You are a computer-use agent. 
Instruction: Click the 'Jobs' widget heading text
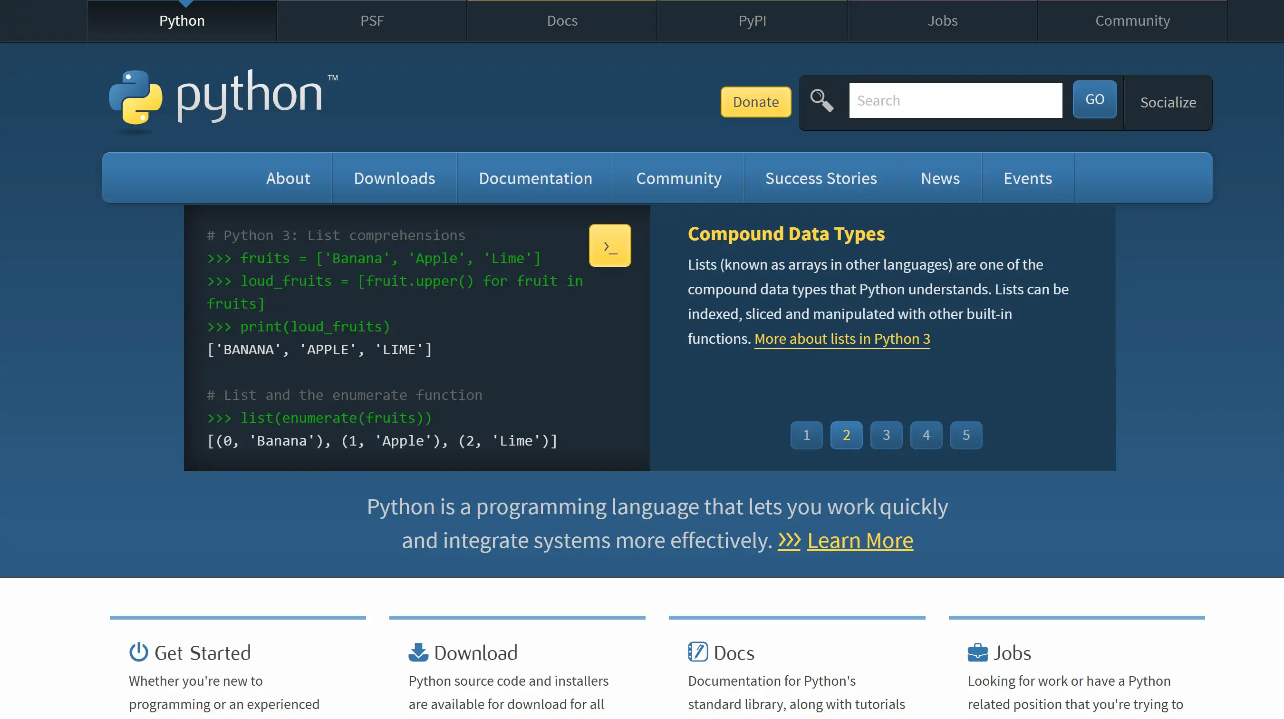click(1012, 653)
